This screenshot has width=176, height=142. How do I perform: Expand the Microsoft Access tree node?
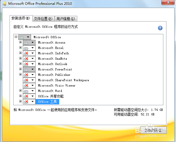[x=20, y=42]
